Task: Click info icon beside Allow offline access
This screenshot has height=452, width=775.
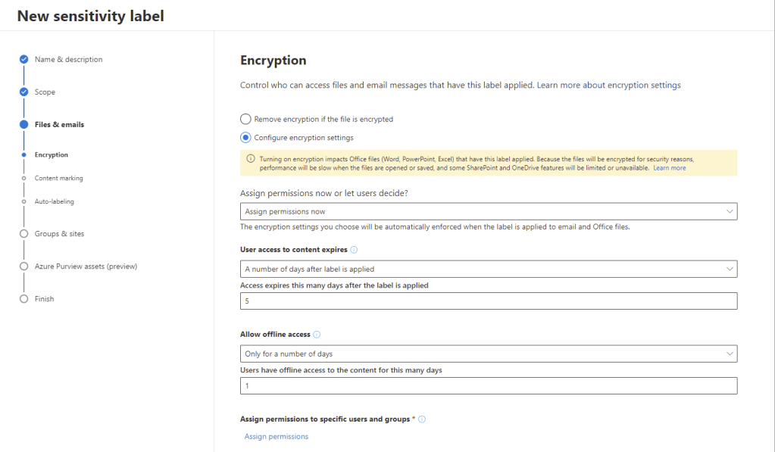Action: tap(317, 334)
